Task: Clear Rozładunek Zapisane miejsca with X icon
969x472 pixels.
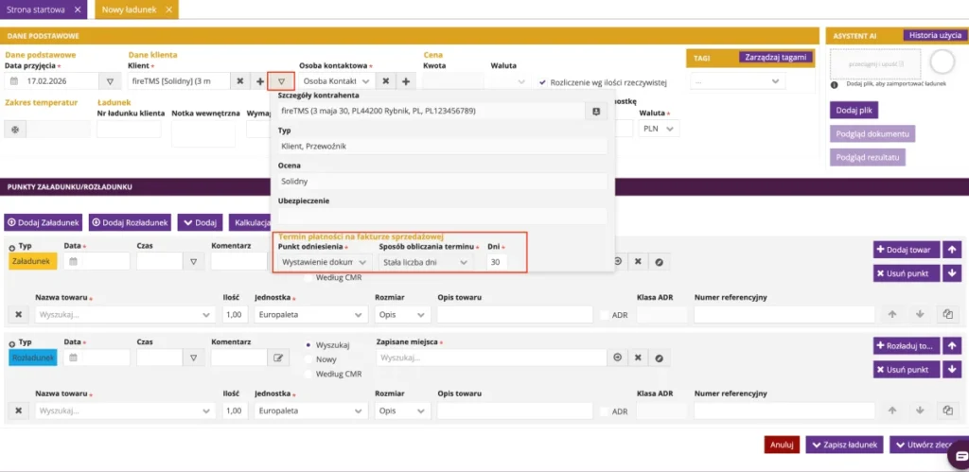Action: point(638,358)
